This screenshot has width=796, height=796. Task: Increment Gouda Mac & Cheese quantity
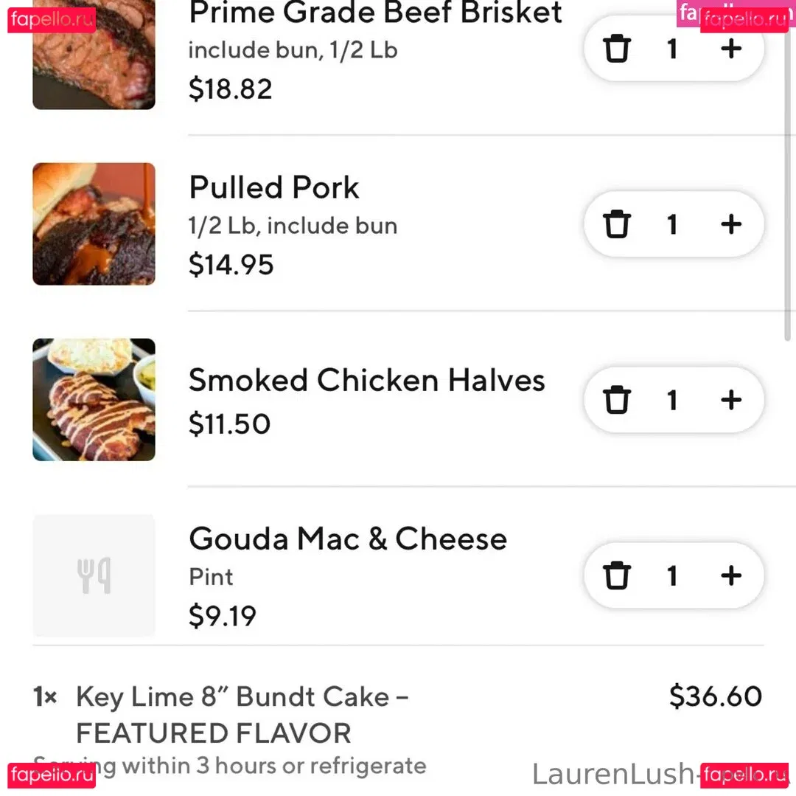730,575
